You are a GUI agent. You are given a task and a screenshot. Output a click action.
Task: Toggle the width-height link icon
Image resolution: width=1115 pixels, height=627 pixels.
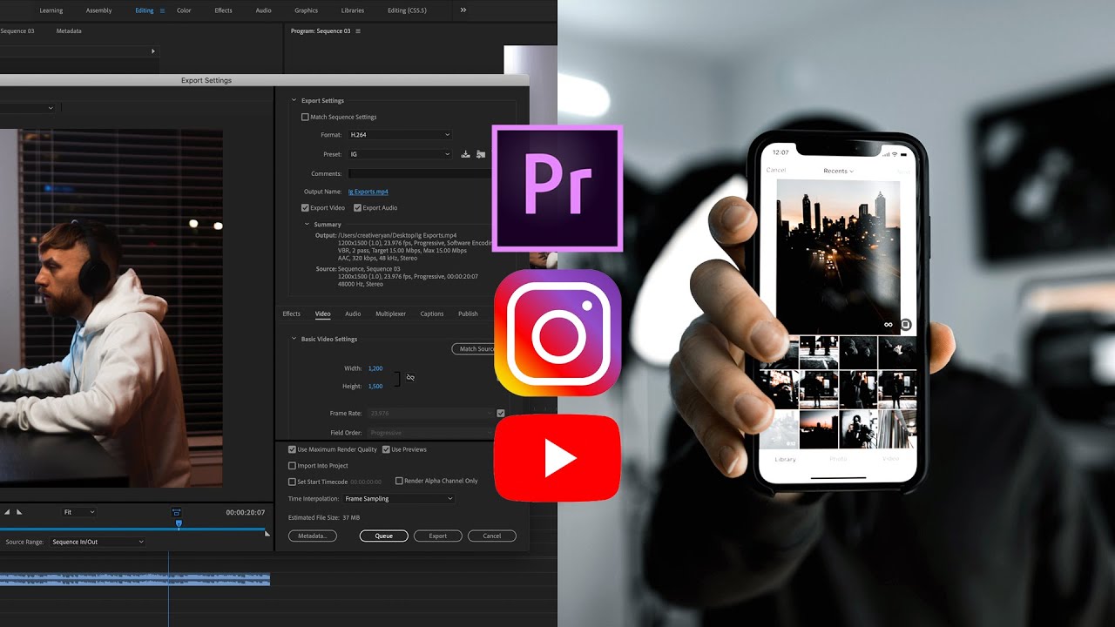[x=410, y=377]
